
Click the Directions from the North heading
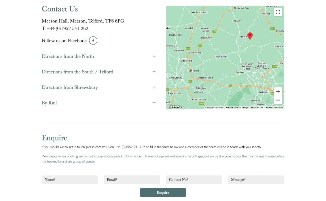pos(68,56)
